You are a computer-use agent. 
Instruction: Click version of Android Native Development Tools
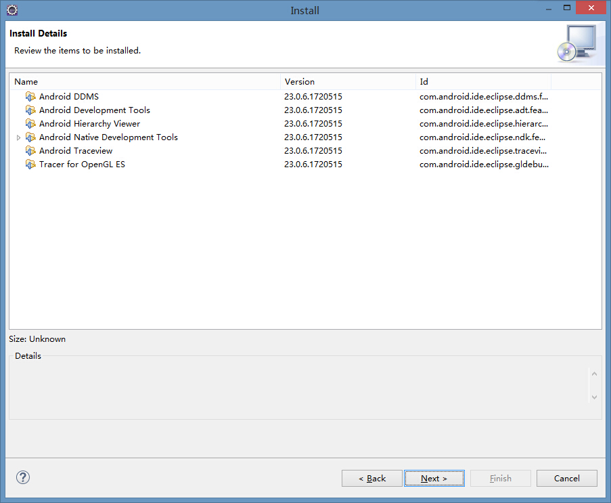coord(313,137)
